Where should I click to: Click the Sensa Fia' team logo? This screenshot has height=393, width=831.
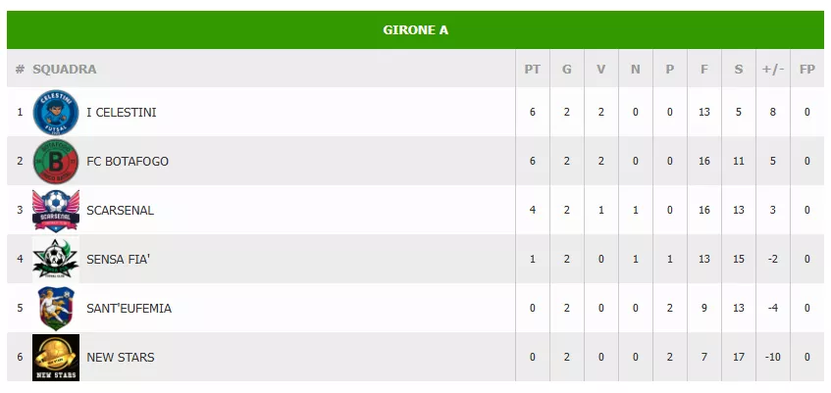coord(55,259)
